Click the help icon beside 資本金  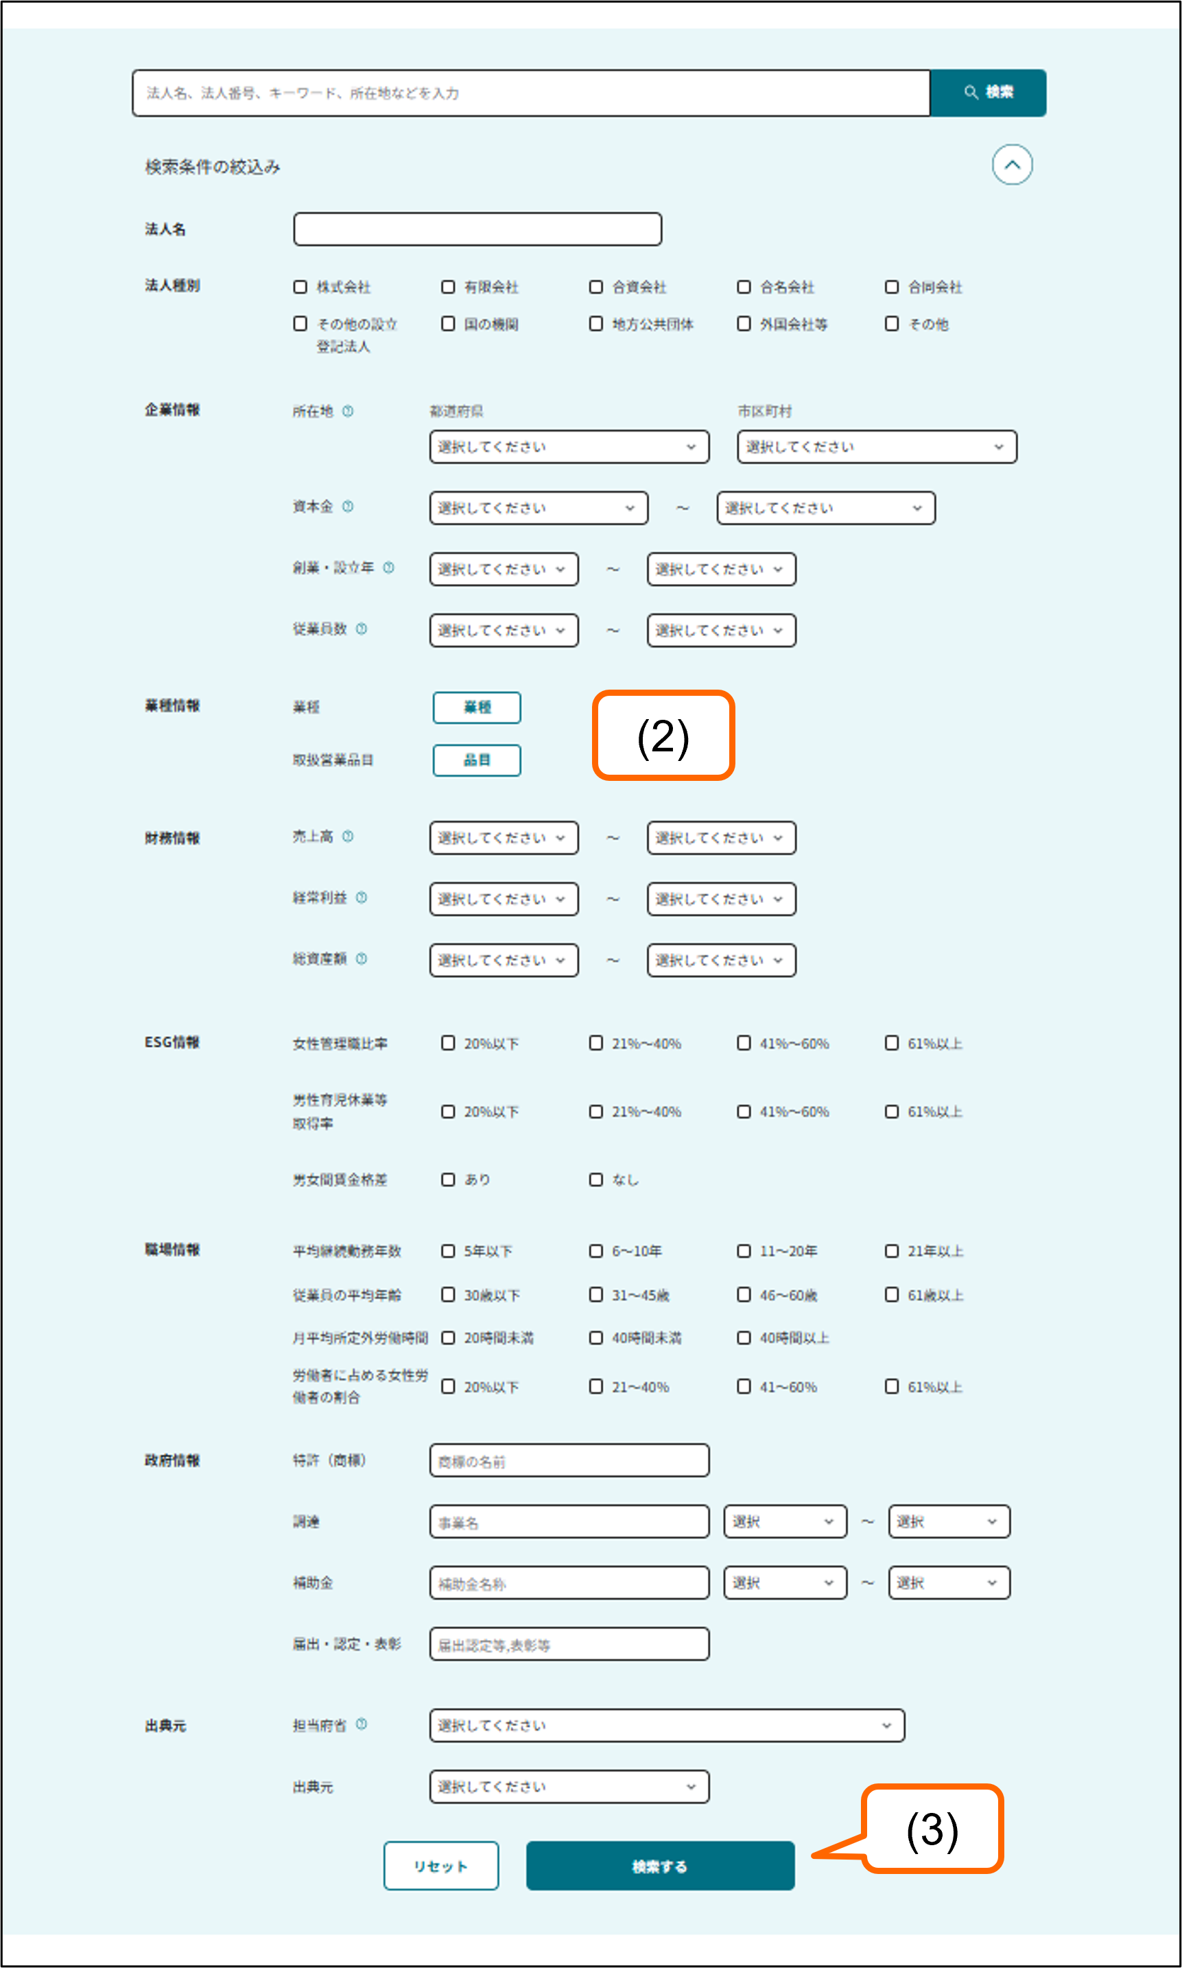pos(347,506)
